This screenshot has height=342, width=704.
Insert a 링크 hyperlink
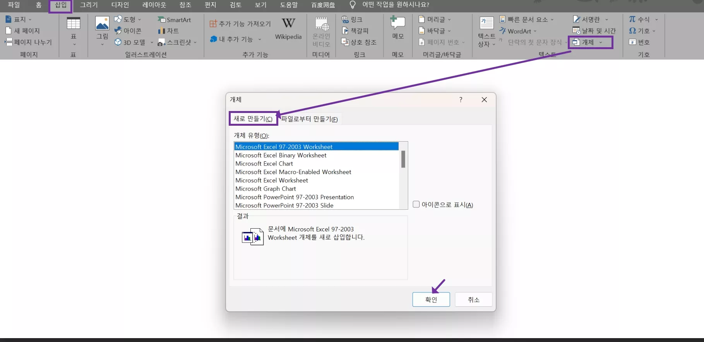[352, 19]
